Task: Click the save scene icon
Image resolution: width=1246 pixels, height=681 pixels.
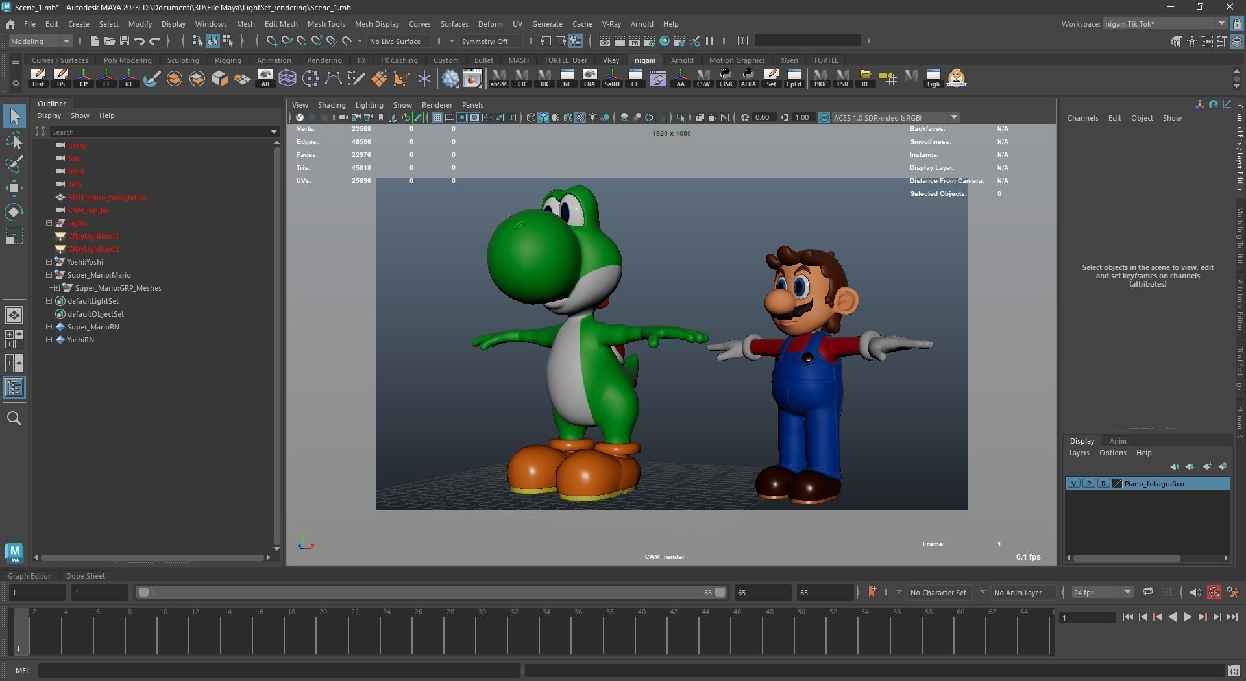Action: coord(125,41)
